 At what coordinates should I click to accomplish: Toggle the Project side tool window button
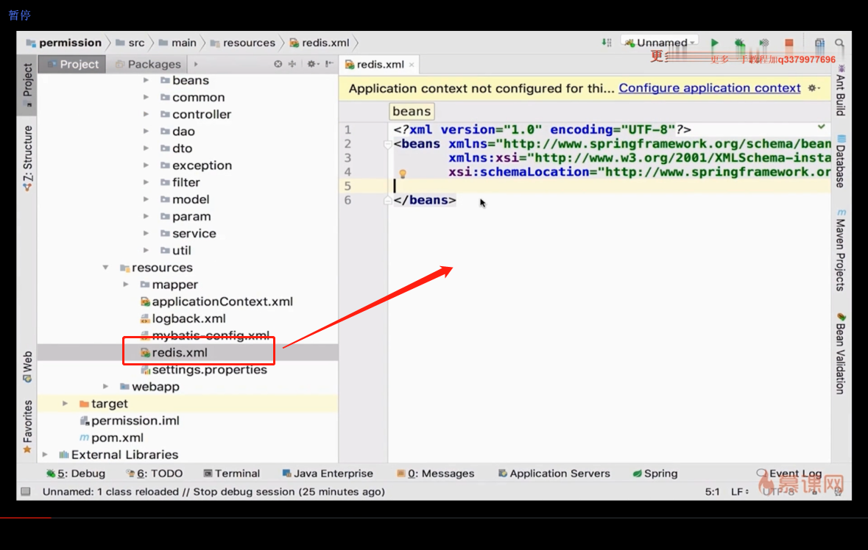[x=28, y=84]
